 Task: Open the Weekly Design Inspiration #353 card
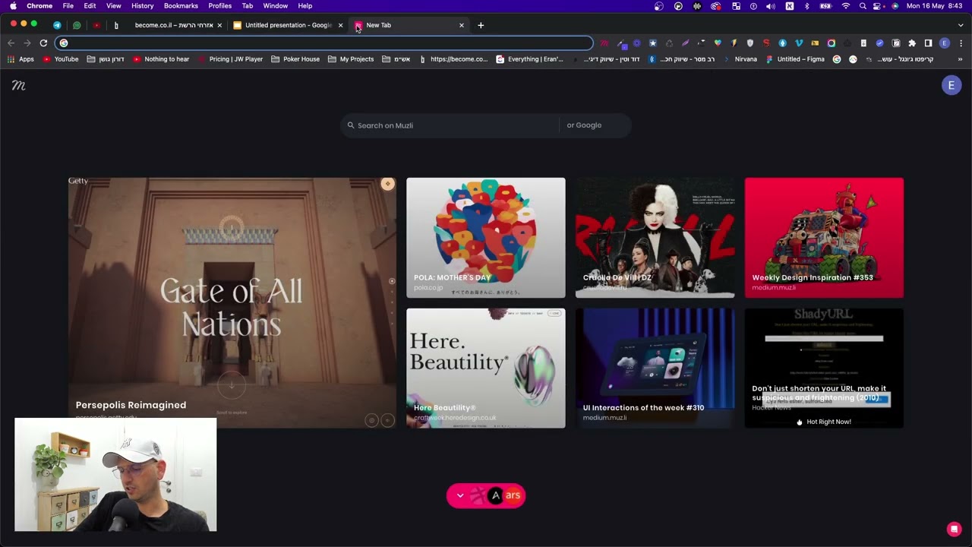(825, 238)
